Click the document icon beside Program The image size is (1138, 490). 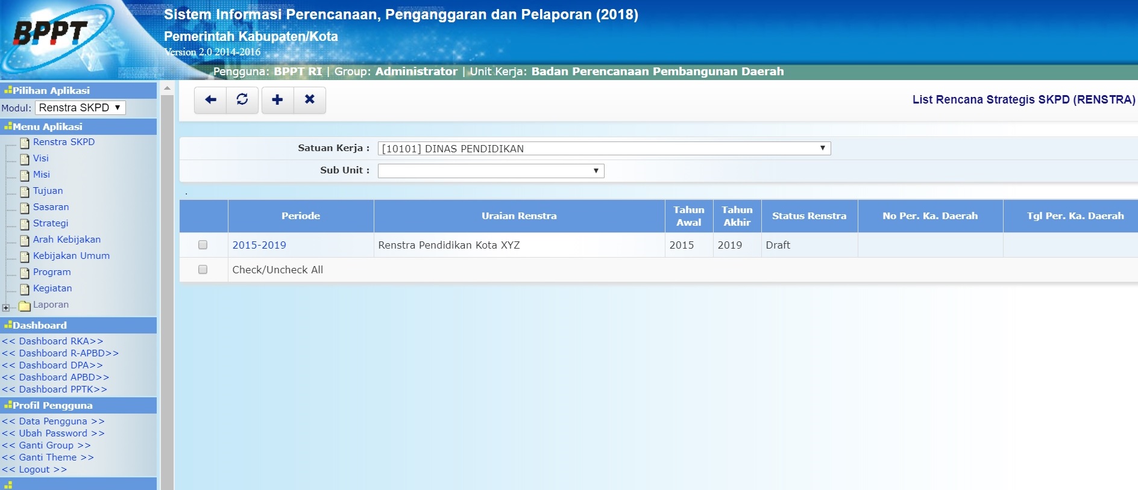(x=25, y=273)
